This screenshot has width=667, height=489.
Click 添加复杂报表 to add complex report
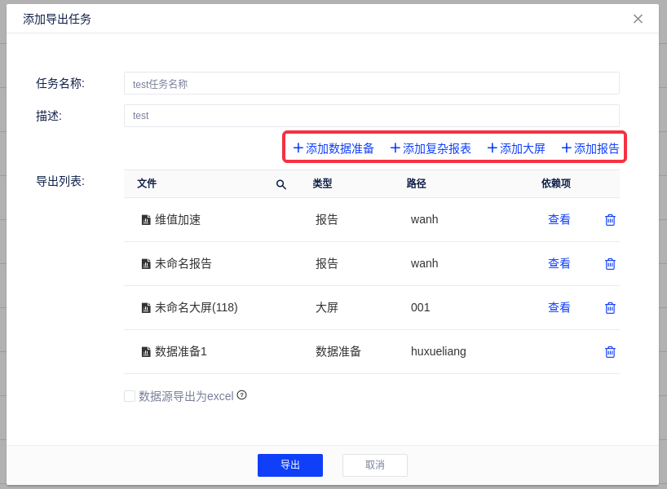click(x=431, y=148)
